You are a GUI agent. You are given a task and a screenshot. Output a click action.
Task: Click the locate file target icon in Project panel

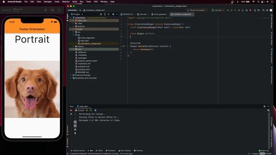101,14
